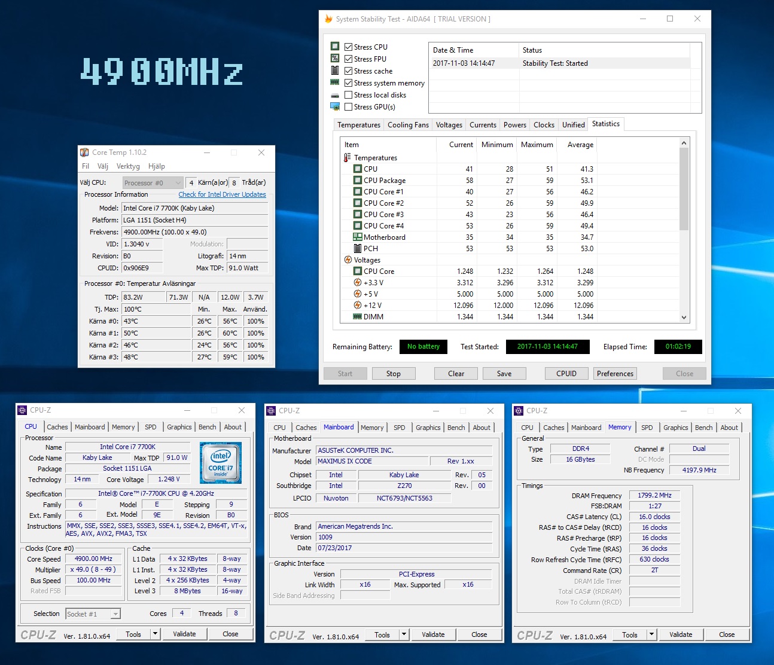Click the Save button in AIDA64
Image resolution: width=774 pixels, height=665 pixels.
tap(504, 374)
